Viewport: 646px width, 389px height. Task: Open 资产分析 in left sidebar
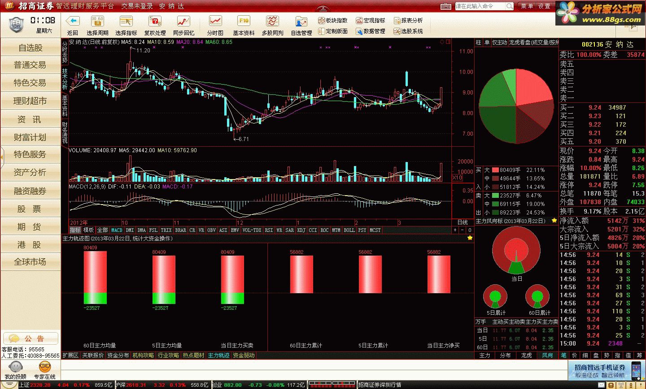pos(30,172)
